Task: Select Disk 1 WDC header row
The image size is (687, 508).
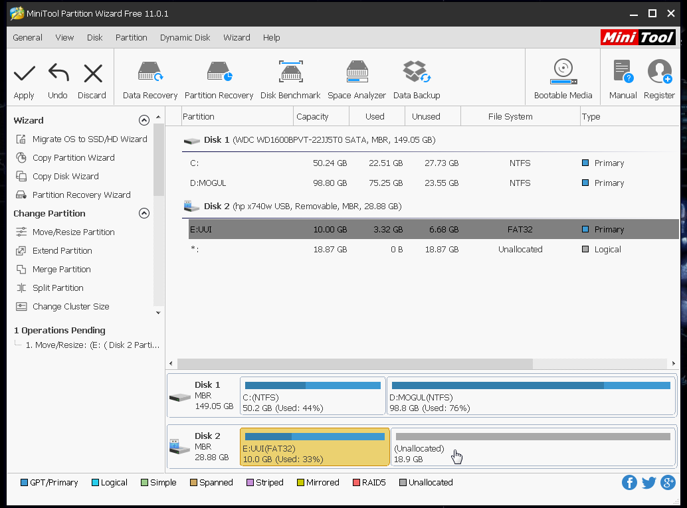Action: click(431, 140)
